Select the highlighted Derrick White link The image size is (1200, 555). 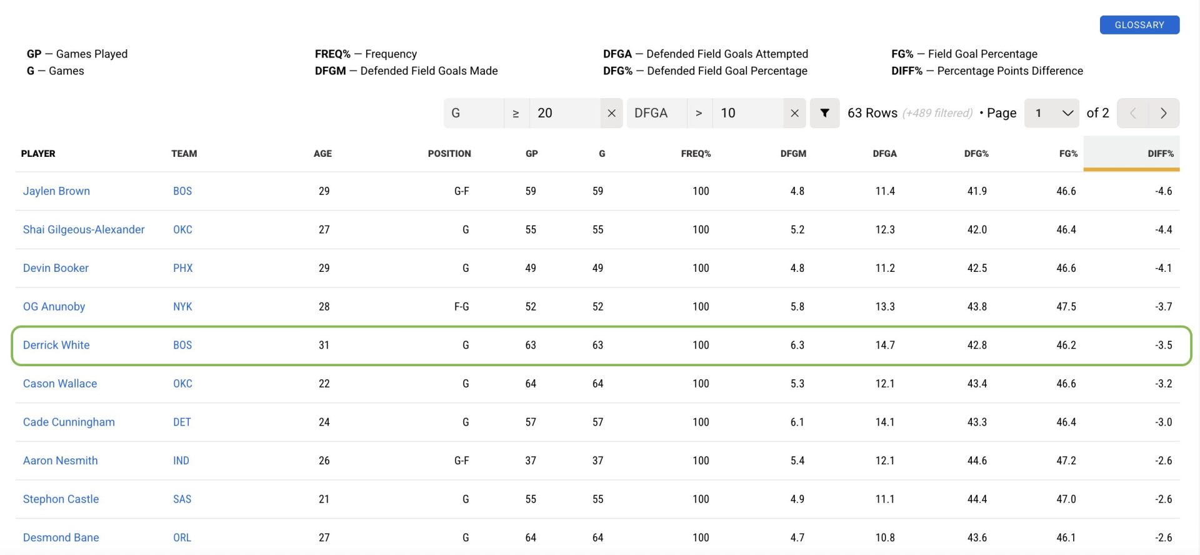[x=56, y=345]
